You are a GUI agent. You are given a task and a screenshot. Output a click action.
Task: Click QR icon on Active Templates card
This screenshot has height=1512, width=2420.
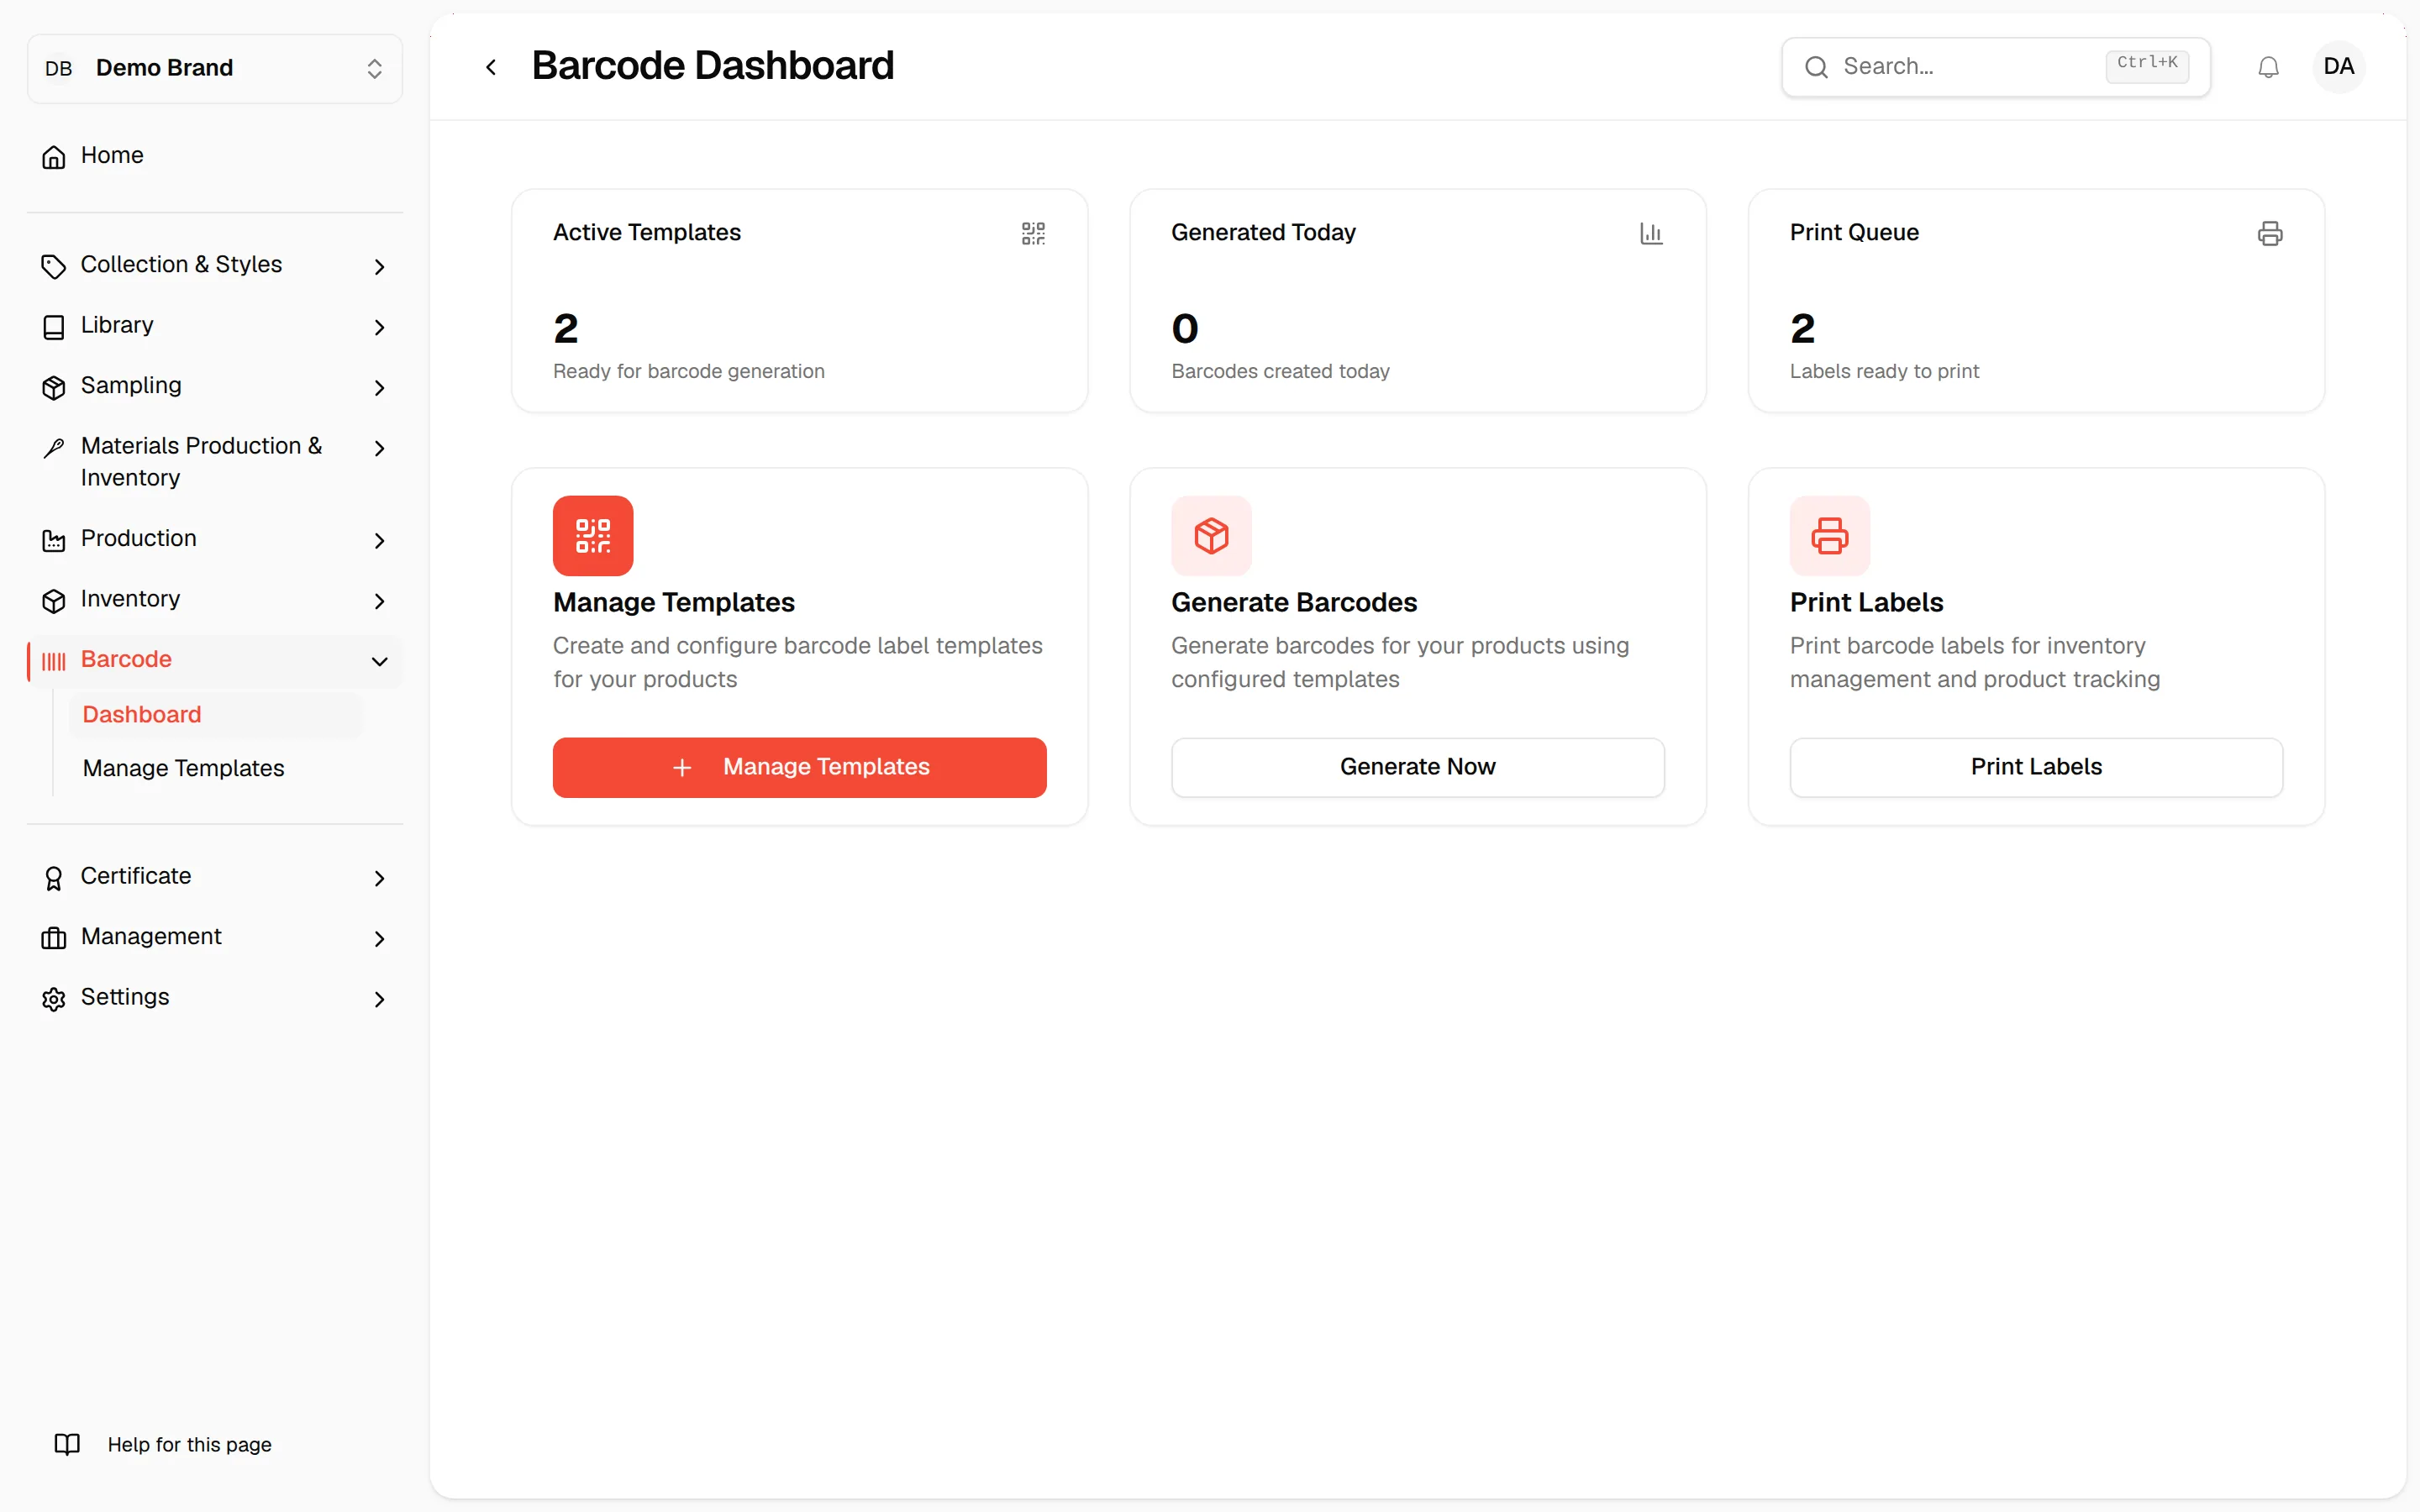(x=1033, y=233)
